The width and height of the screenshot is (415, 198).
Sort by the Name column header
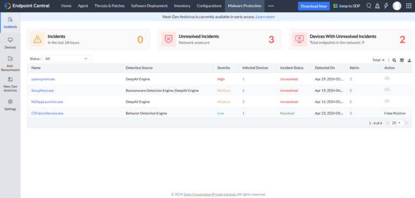[x=36, y=68]
